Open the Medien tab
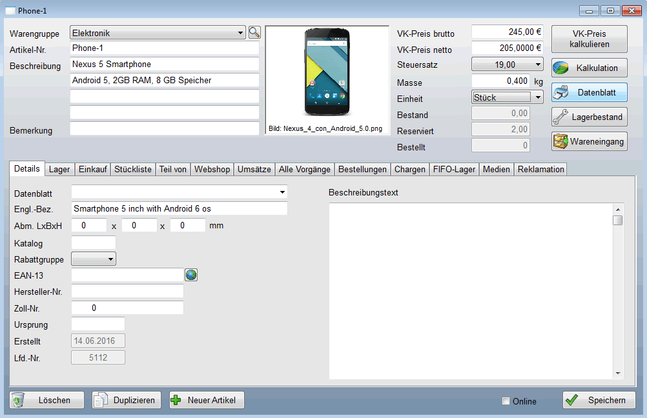647x418 pixels. pyautogui.click(x=497, y=170)
